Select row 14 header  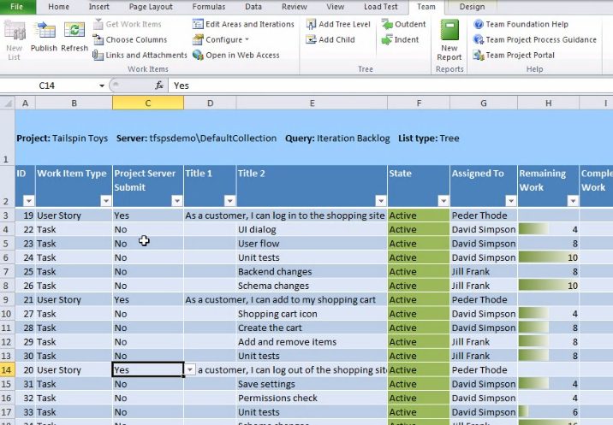click(8, 370)
